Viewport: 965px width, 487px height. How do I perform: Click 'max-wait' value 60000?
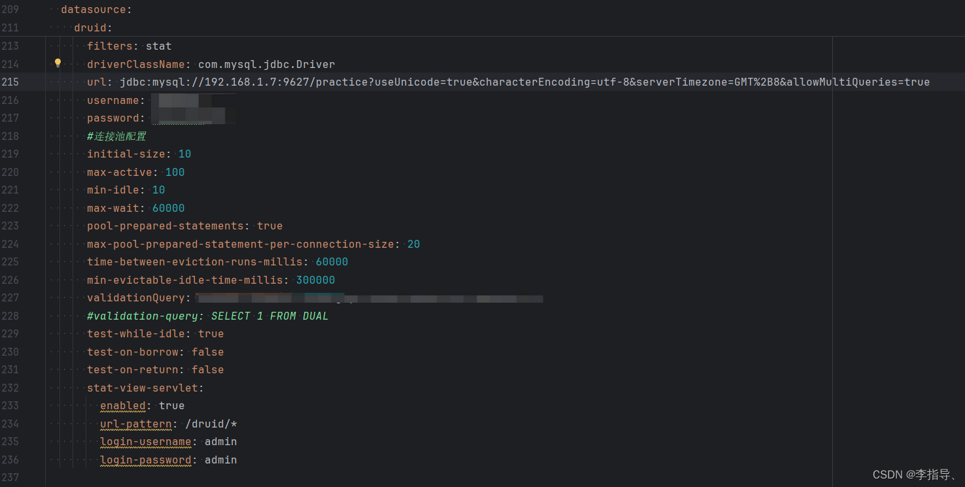tap(169, 208)
